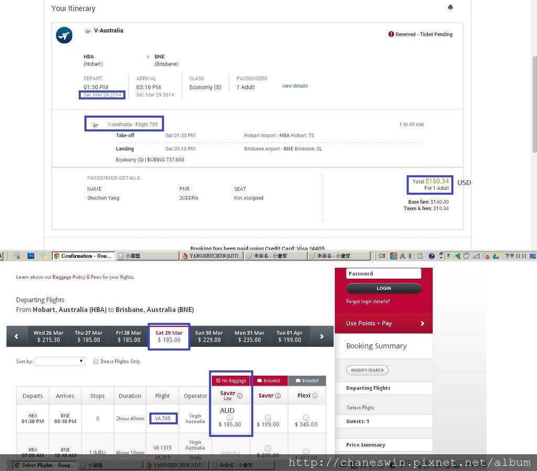Click the Flexi fare info icon
Image resolution: width=537 pixels, height=471 pixels.
point(315,396)
